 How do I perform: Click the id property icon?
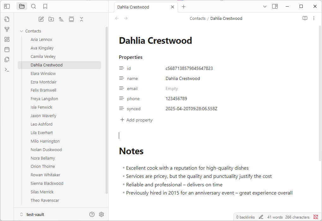[122, 68]
